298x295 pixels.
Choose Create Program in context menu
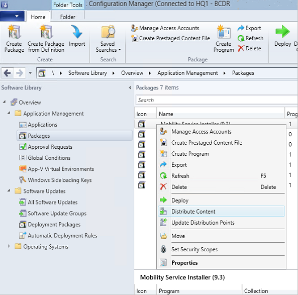(x=222, y=154)
